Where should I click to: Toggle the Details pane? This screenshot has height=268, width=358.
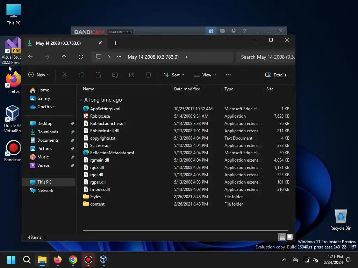(275, 75)
